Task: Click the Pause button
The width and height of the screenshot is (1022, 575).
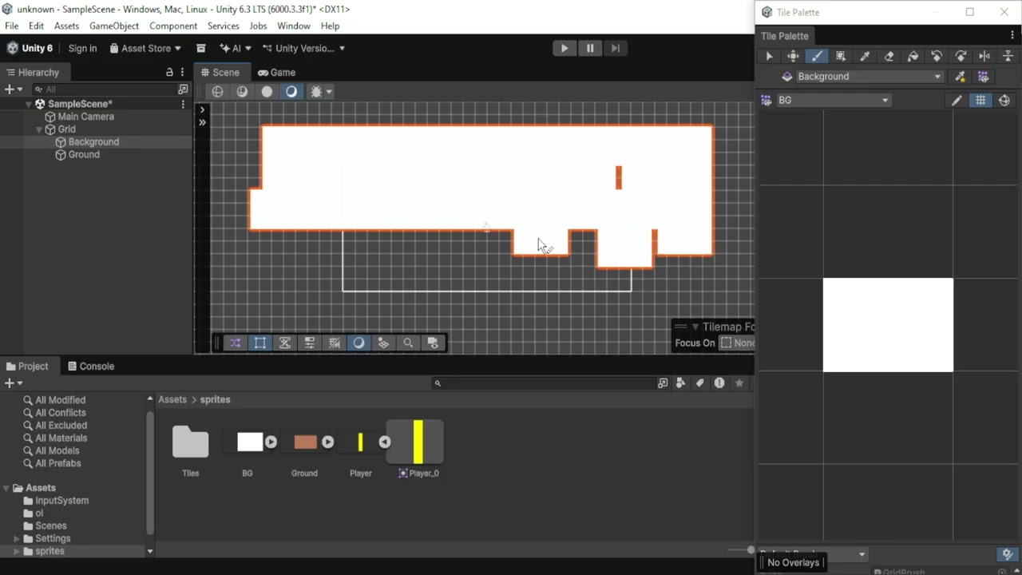Action: 590,48
